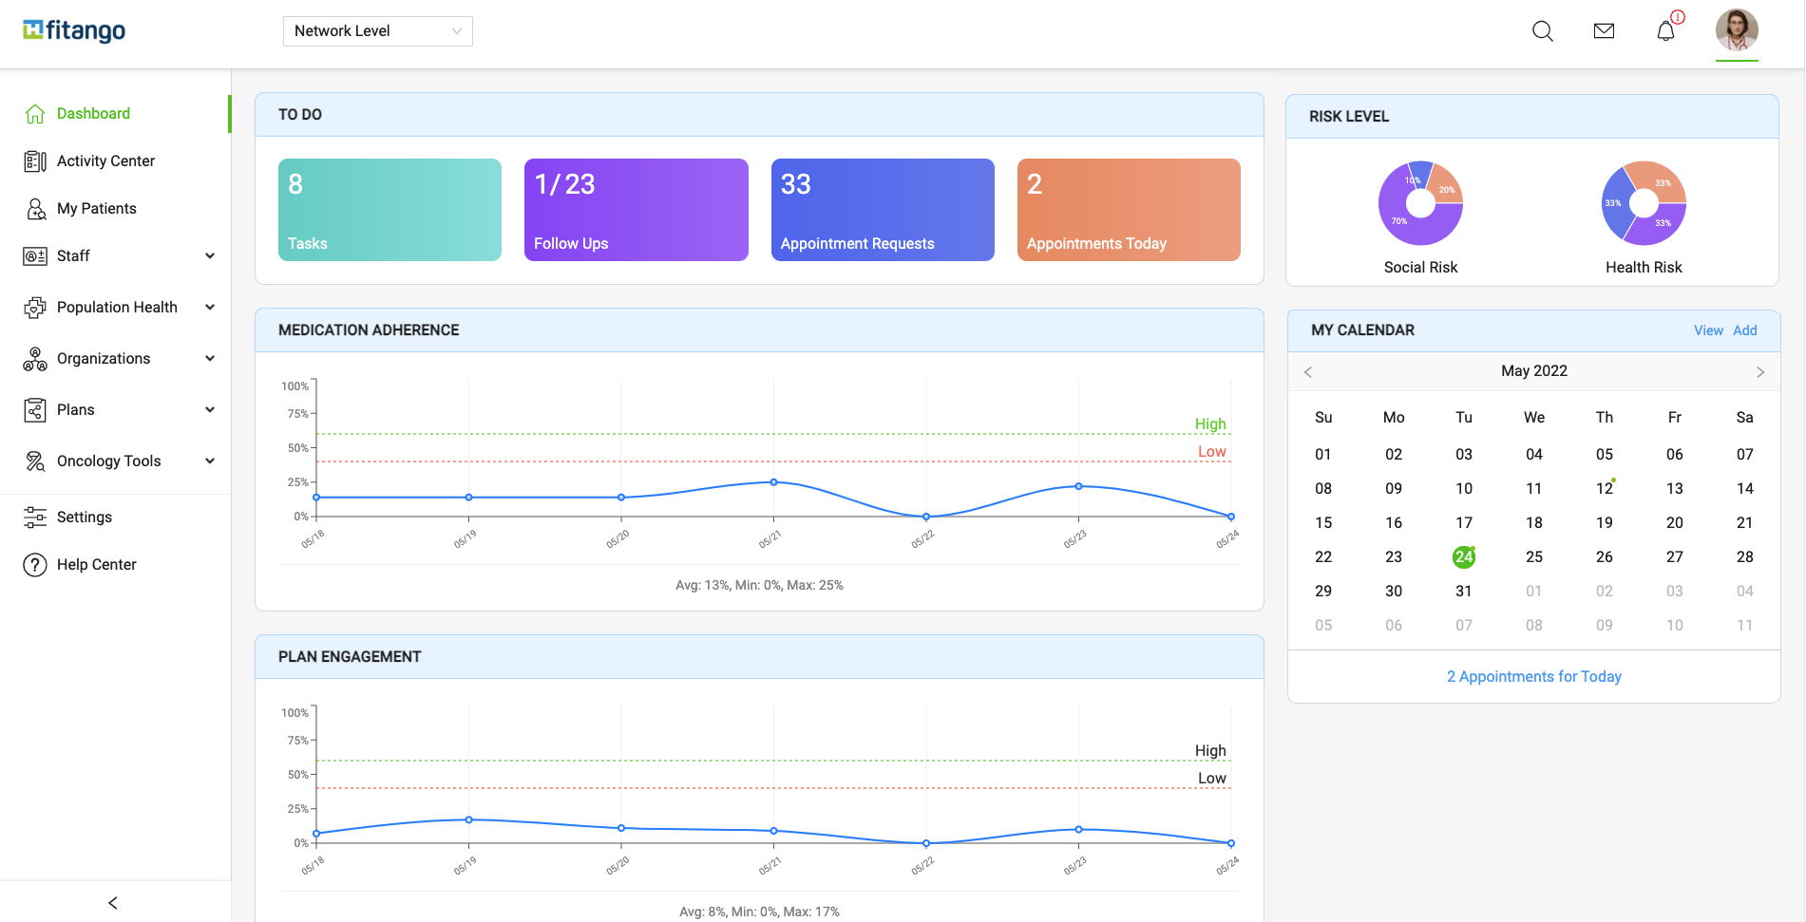Image resolution: width=1806 pixels, height=922 pixels.
Task: Open the mail envelope icon
Action: [x=1604, y=31]
